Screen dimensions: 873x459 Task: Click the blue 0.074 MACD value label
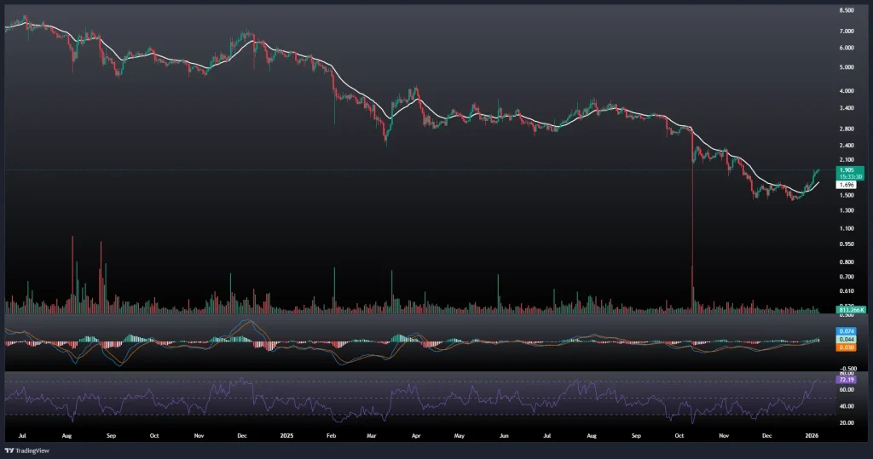[x=847, y=330]
